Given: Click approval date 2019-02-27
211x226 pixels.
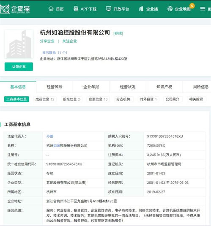Looking at the screenshot, I should tap(156, 192).
